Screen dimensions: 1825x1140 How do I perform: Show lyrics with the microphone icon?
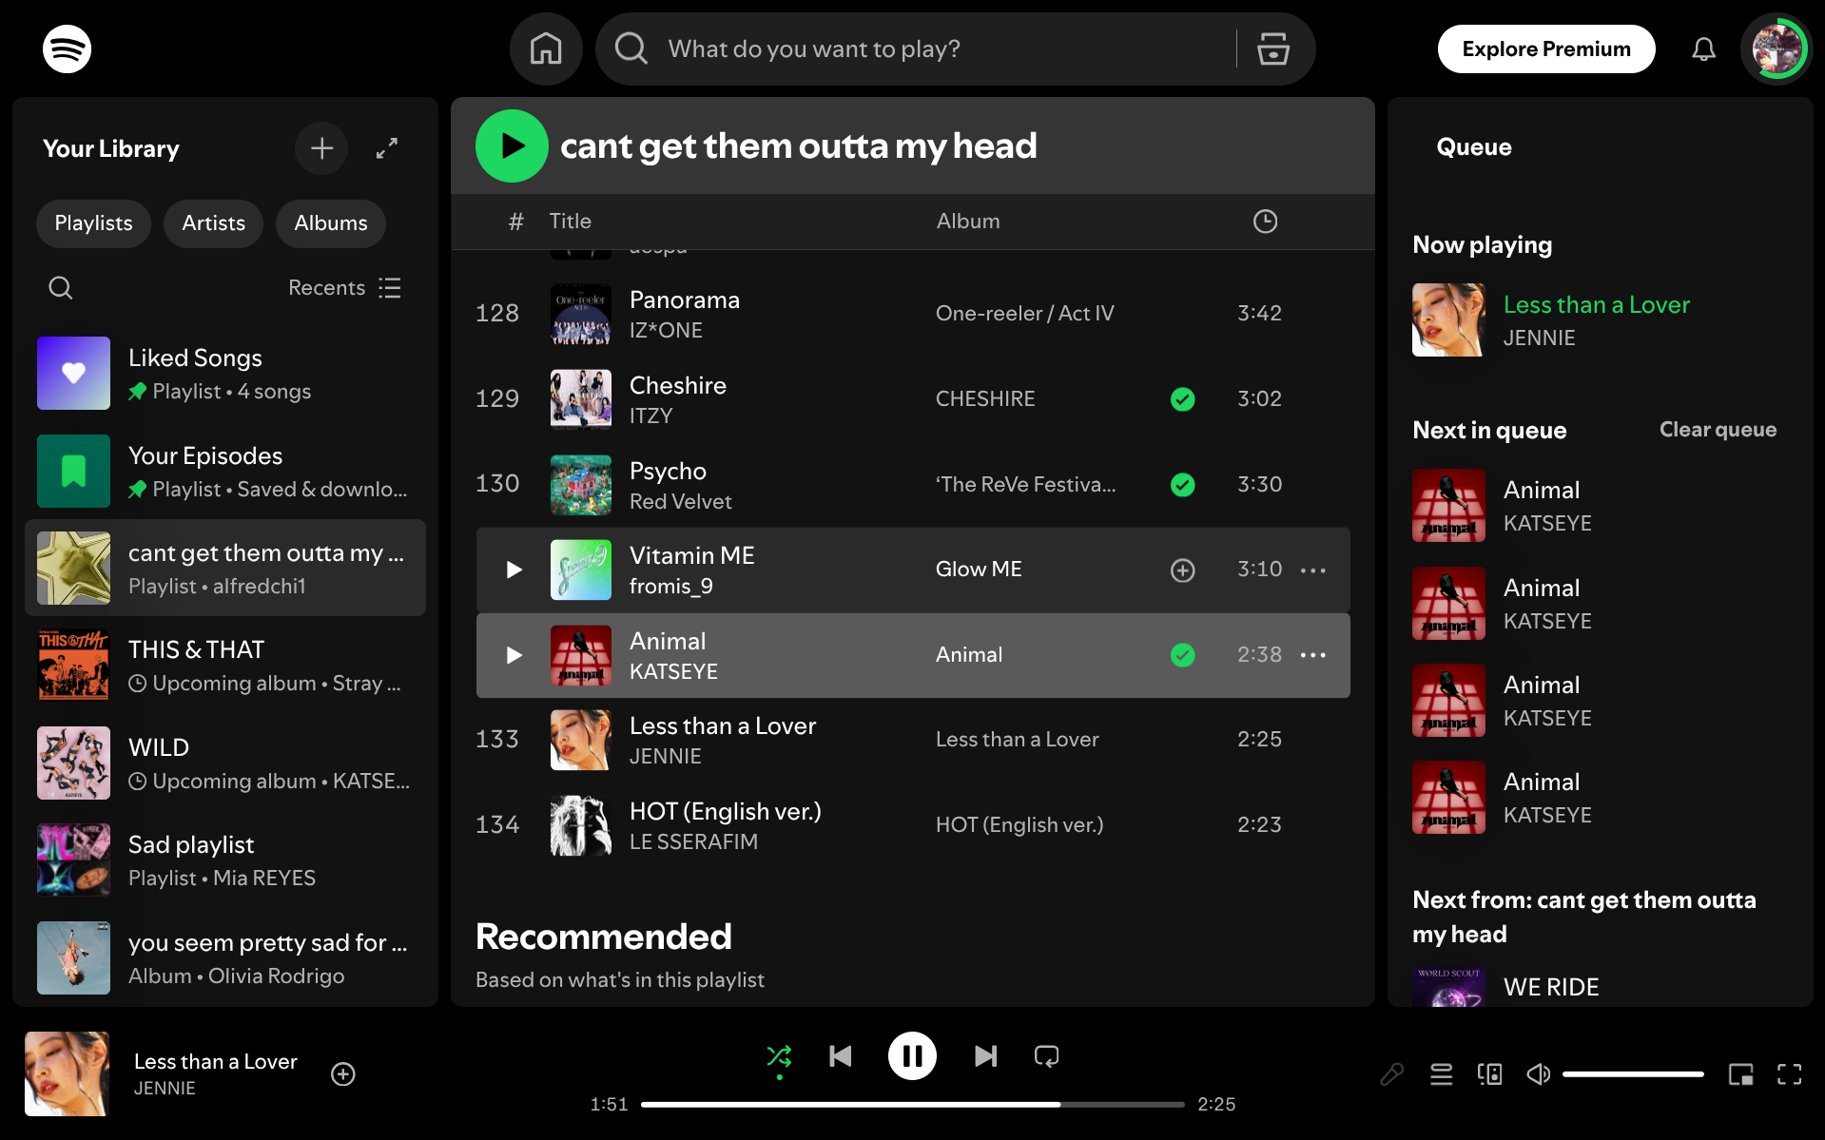[x=1391, y=1074]
